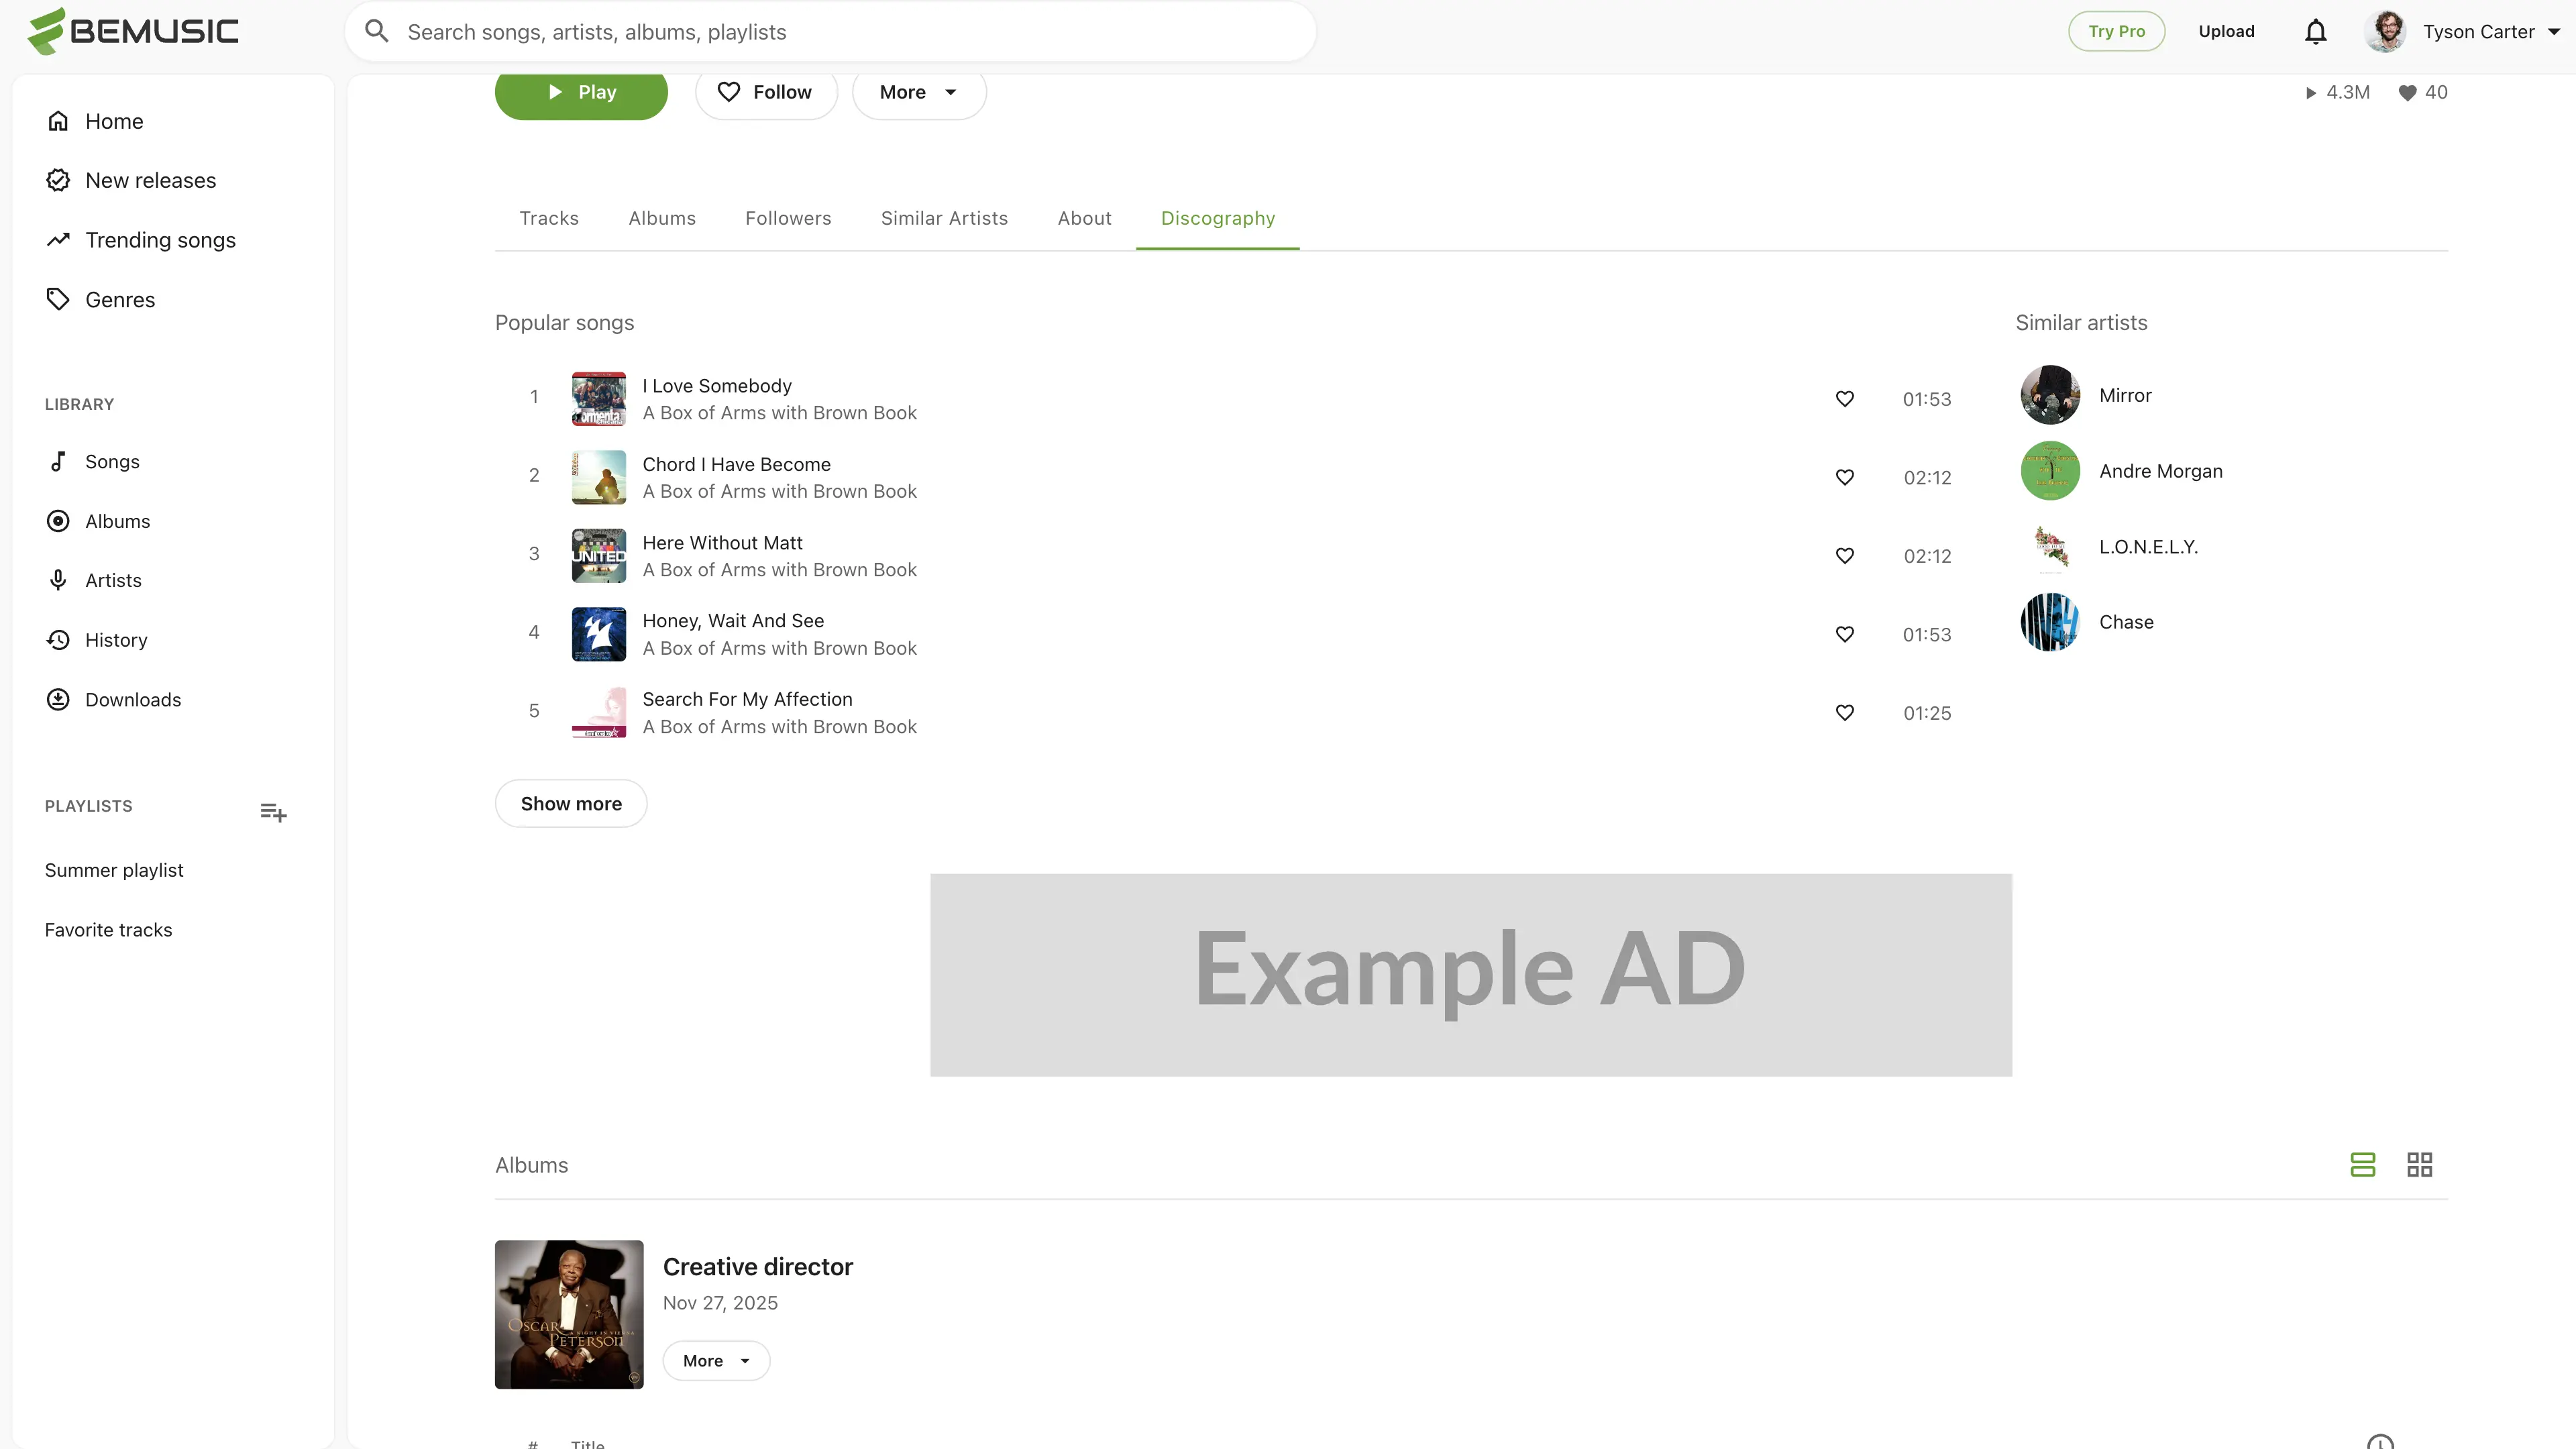Click the create new playlist icon
2576x1449 pixels.
(273, 812)
